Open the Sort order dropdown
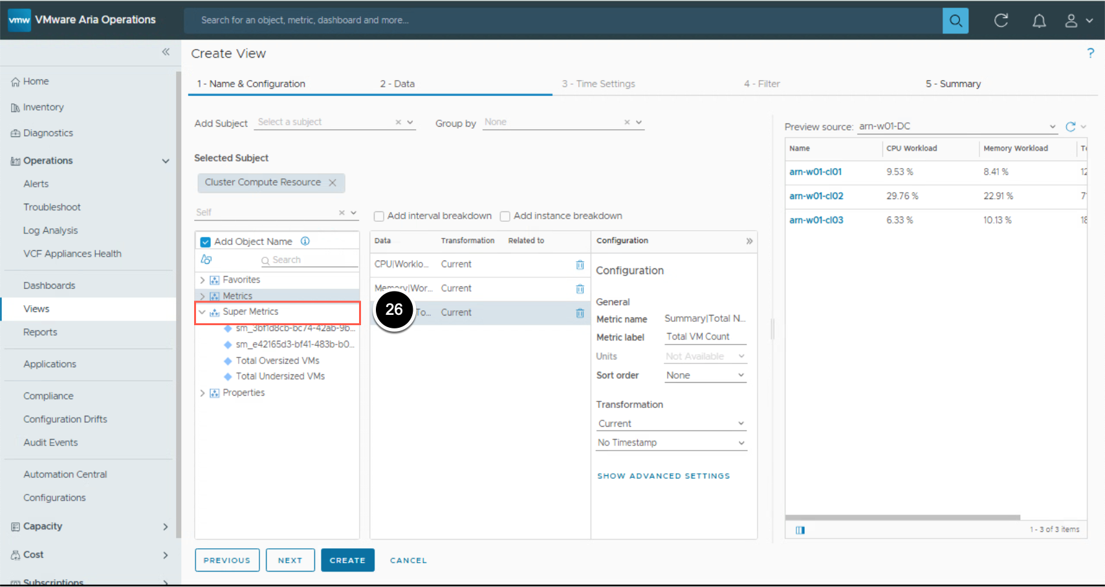Viewport: 1105px width, 587px height. [705, 376]
